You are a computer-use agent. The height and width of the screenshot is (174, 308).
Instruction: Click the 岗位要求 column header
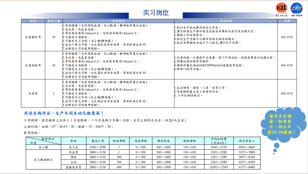(118, 21)
